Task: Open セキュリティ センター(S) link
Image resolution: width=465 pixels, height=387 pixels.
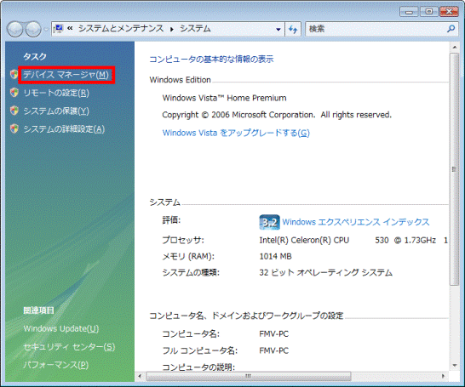Action: [69, 347]
